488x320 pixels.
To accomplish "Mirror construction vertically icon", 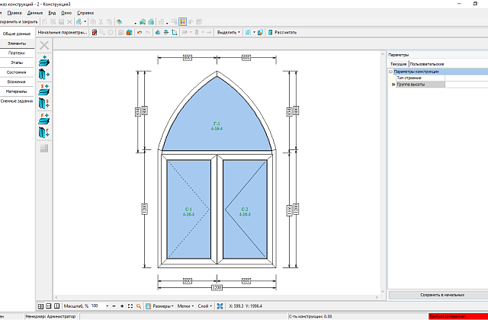I will [166, 32].
